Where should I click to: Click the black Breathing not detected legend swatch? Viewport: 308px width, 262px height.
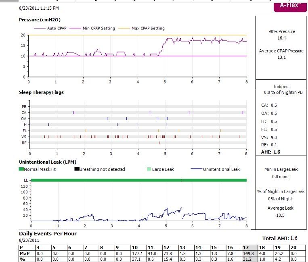pyautogui.click(x=76, y=169)
